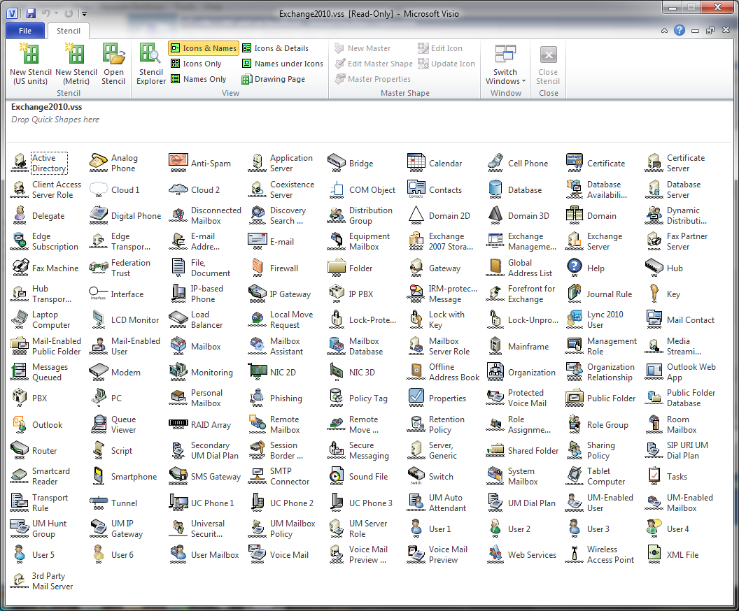Image resolution: width=739 pixels, height=611 pixels.
Task: Switch view to Names Only
Action: coord(199,79)
